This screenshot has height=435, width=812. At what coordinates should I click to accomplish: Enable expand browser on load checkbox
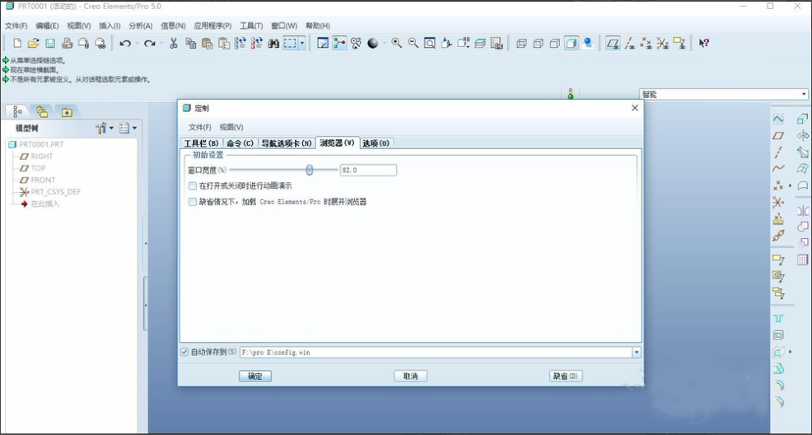click(x=193, y=202)
